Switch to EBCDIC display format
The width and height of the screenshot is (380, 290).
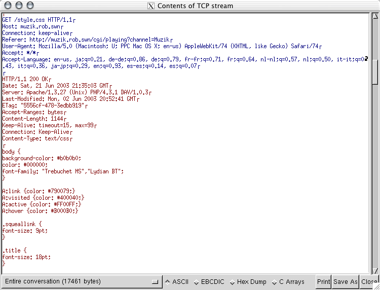pyautogui.click(x=209, y=282)
